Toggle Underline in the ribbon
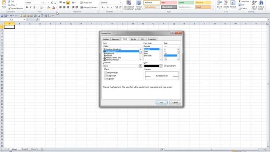Image resolution: width=270 pixels, height=152 pixels. (34, 8)
